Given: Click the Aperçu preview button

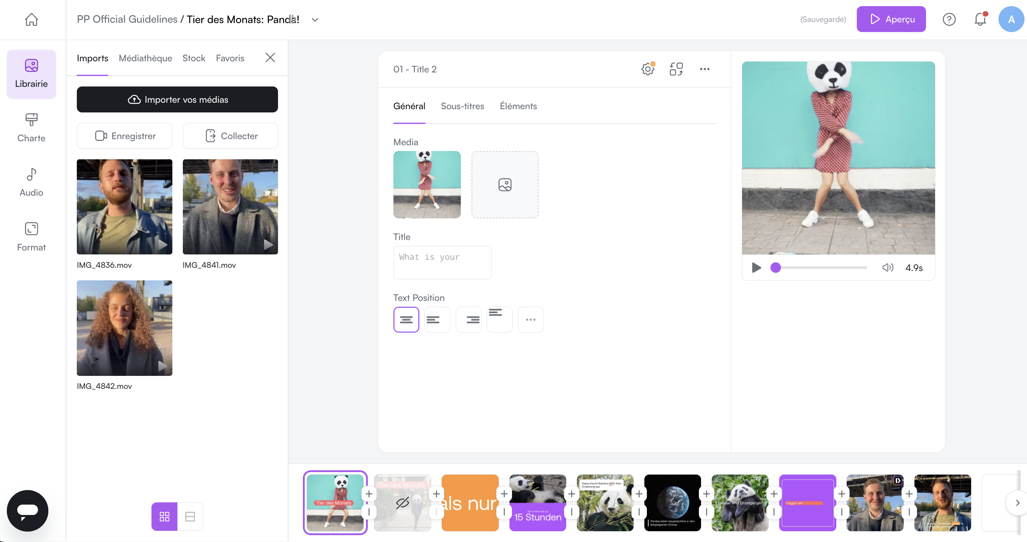Looking at the screenshot, I should [x=891, y=19].
